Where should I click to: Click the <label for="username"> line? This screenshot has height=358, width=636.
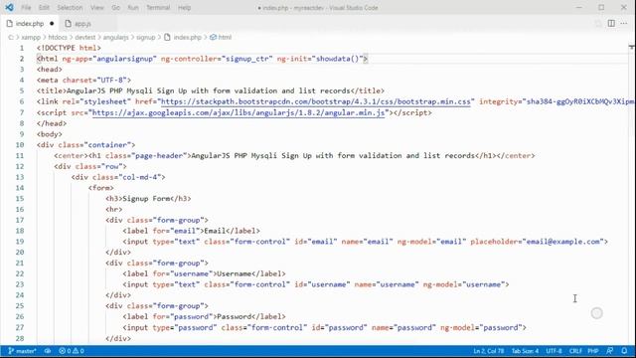[204, 273]
